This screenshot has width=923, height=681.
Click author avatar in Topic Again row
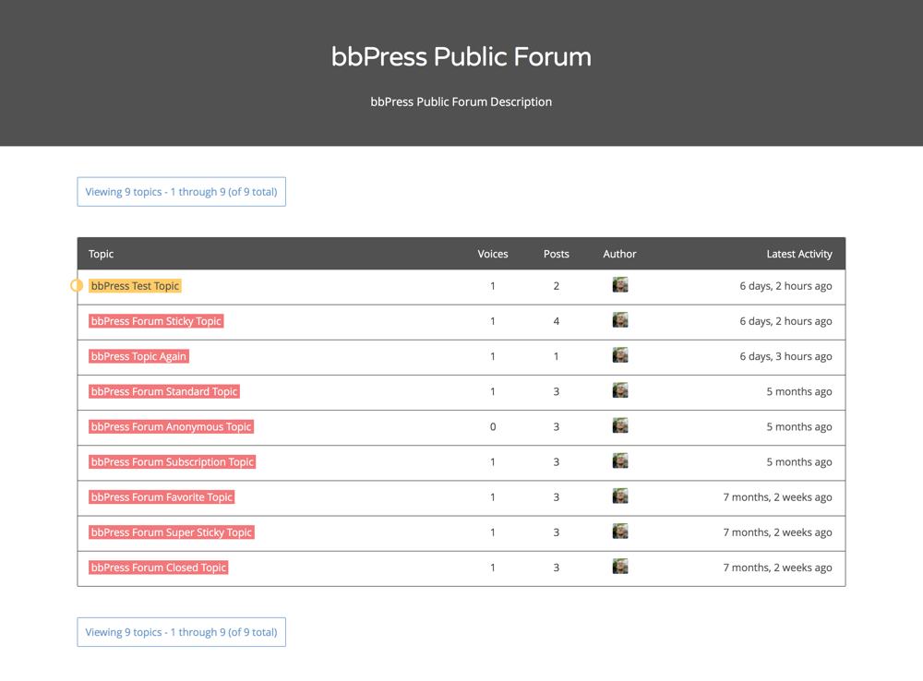coord(620,355)
